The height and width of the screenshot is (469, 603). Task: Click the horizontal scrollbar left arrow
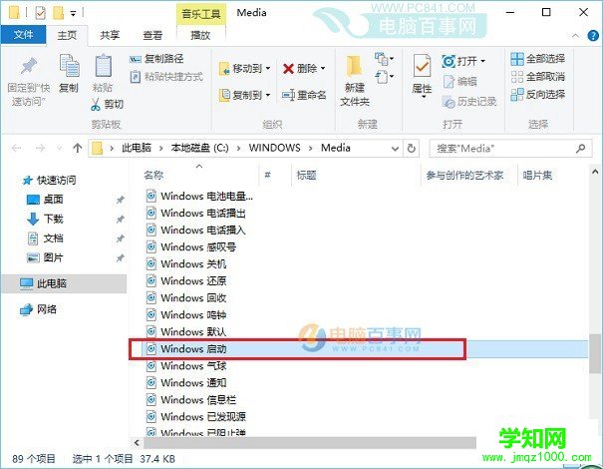pos(137,442)
